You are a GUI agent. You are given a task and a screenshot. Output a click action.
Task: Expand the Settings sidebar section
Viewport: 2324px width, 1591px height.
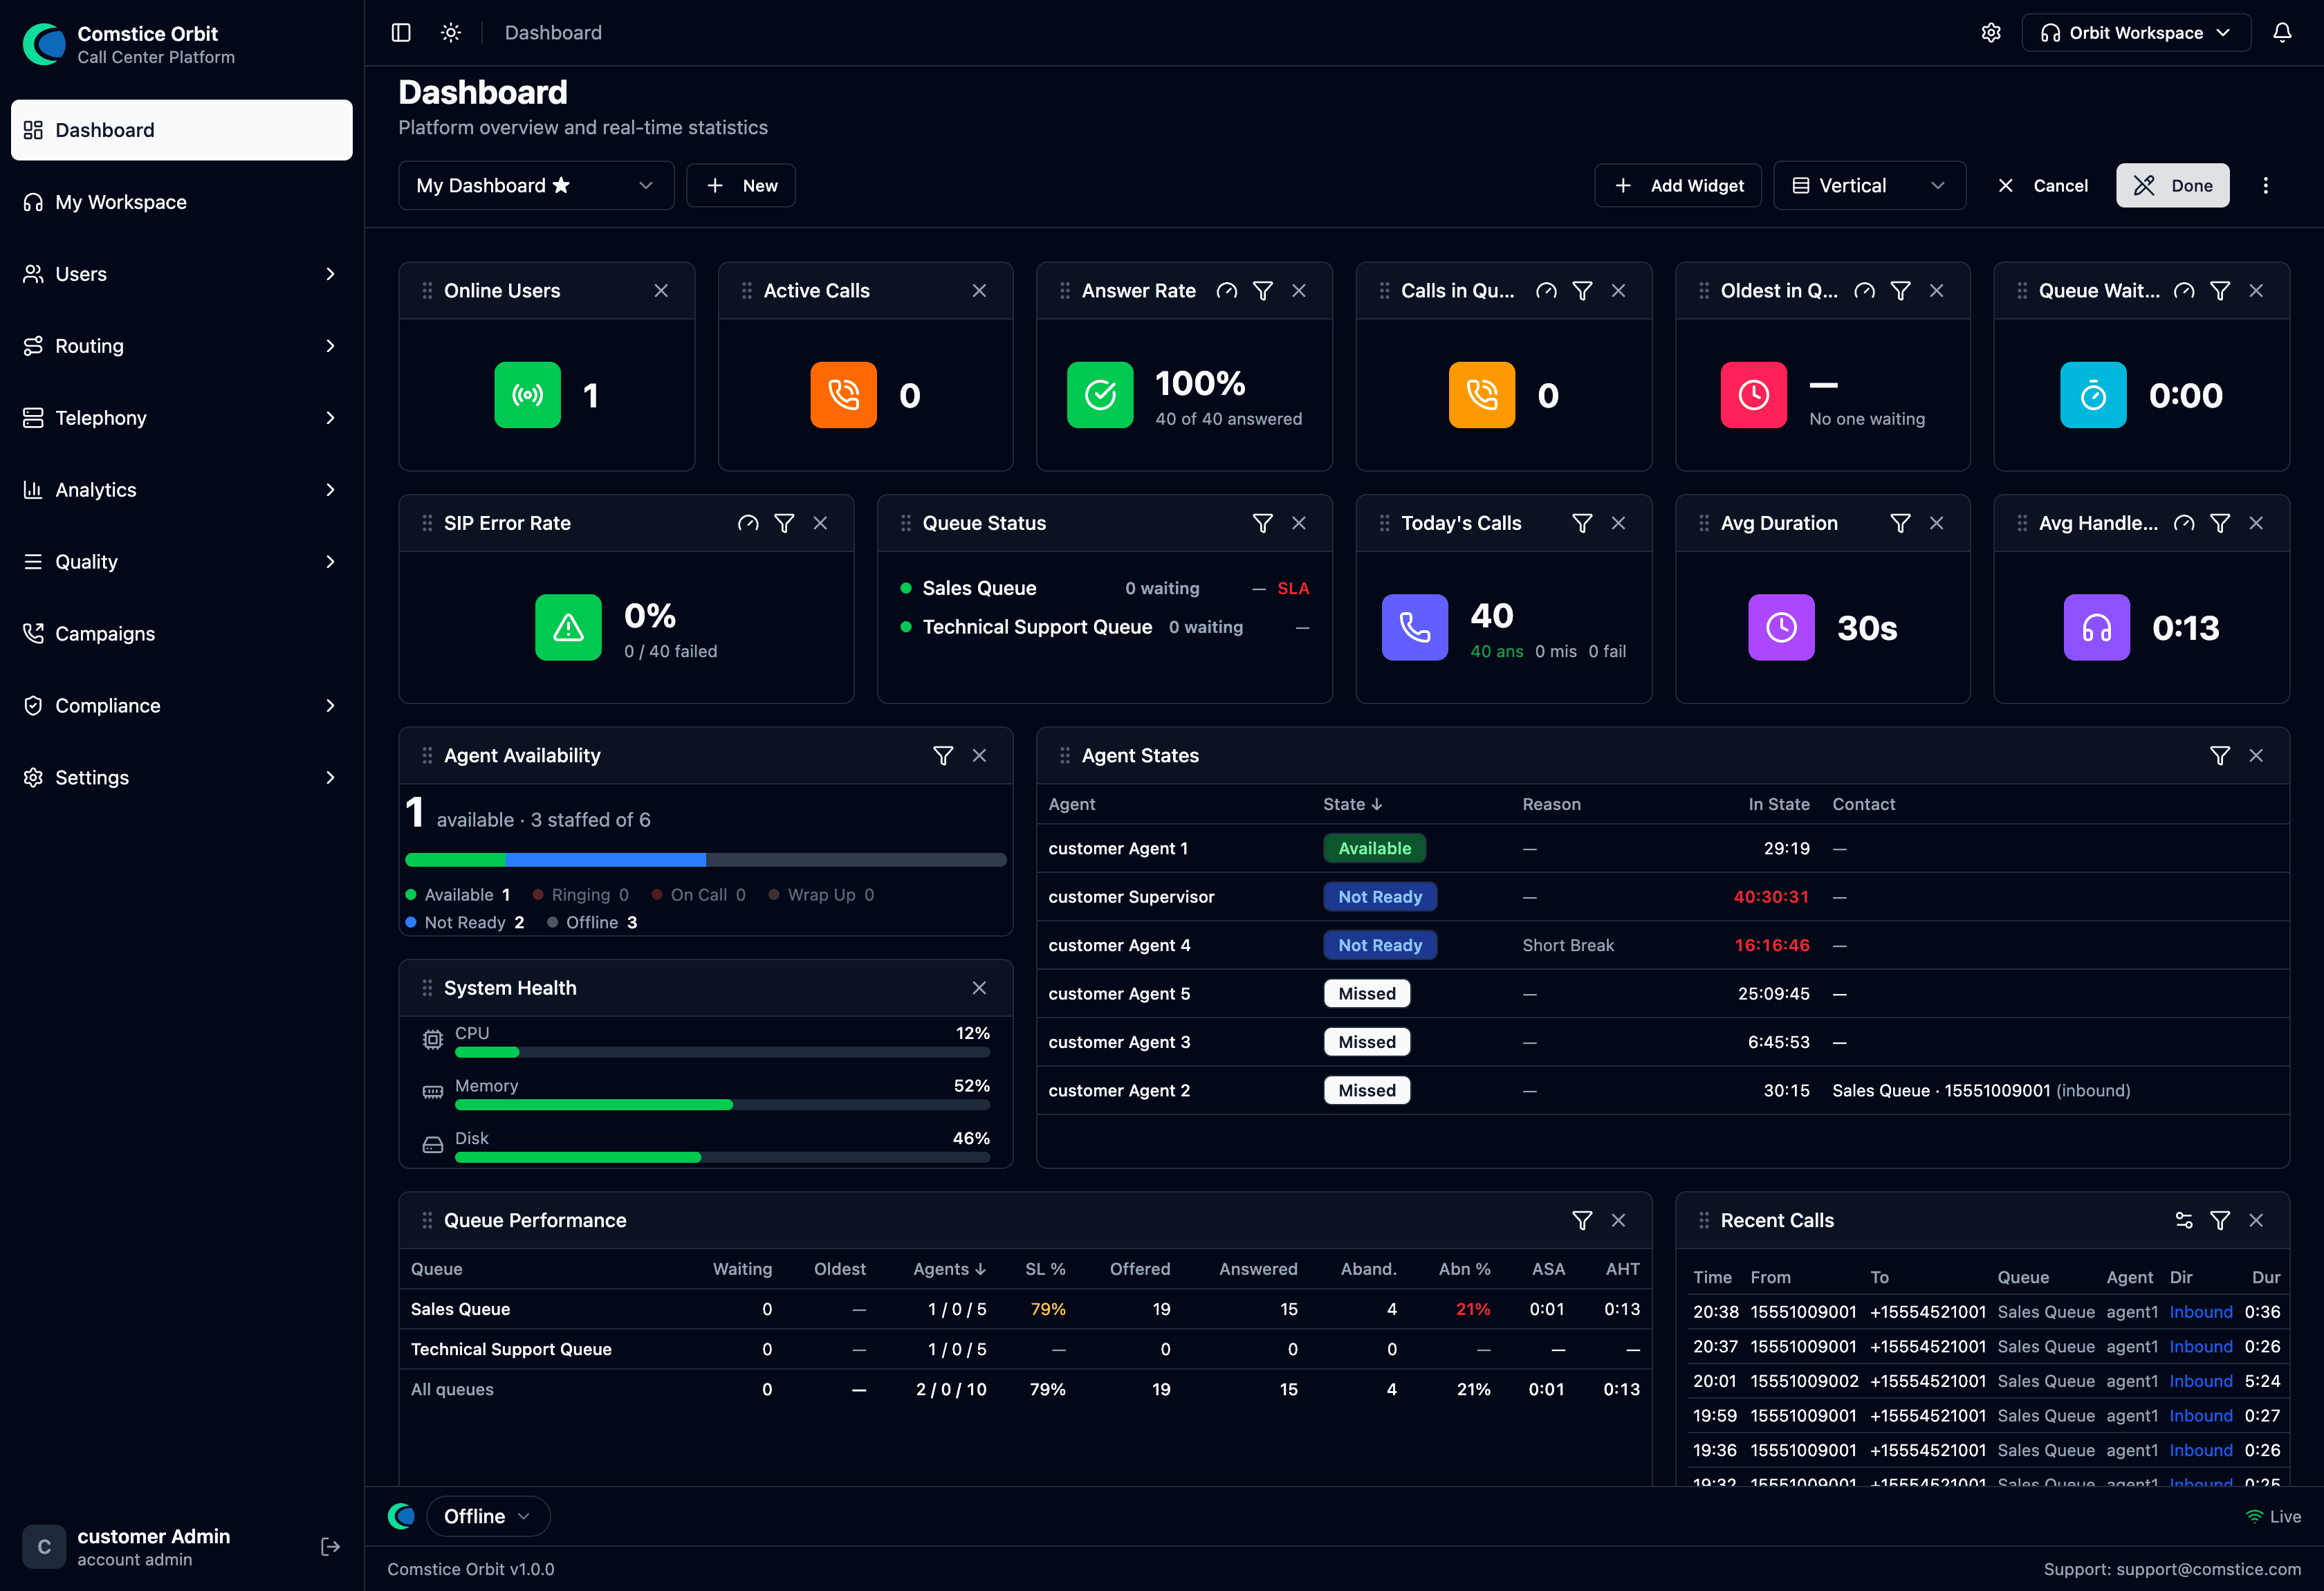pos(181,778)
